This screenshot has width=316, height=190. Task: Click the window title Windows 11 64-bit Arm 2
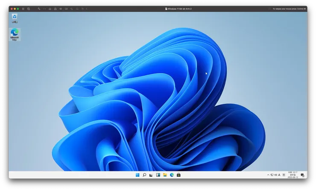[179, 9]
